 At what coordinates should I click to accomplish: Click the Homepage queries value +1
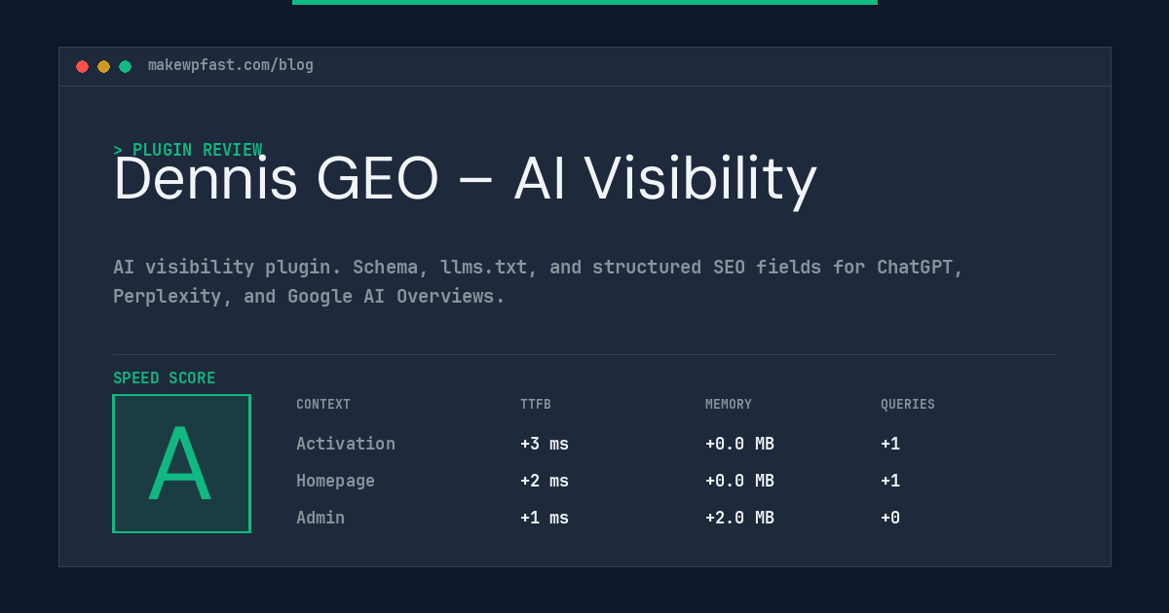point(890,481)
